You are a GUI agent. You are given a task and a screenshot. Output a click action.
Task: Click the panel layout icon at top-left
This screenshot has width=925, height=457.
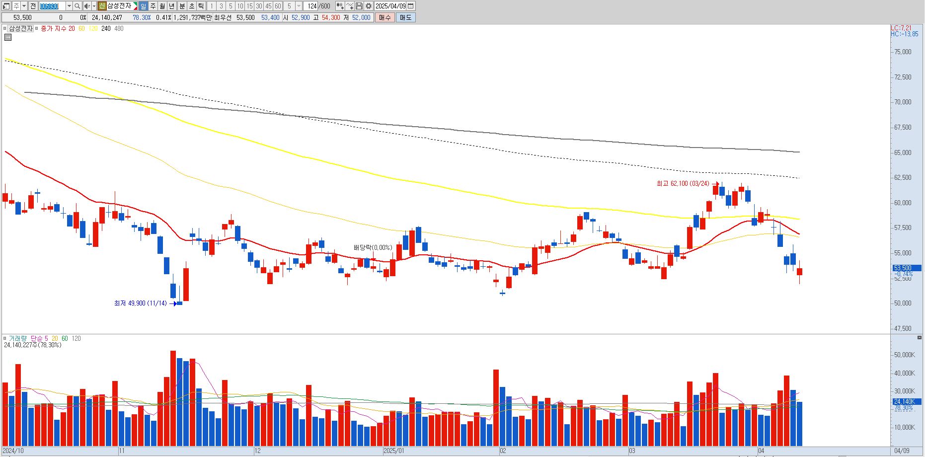pyautogui.click(x=6, y=6)
